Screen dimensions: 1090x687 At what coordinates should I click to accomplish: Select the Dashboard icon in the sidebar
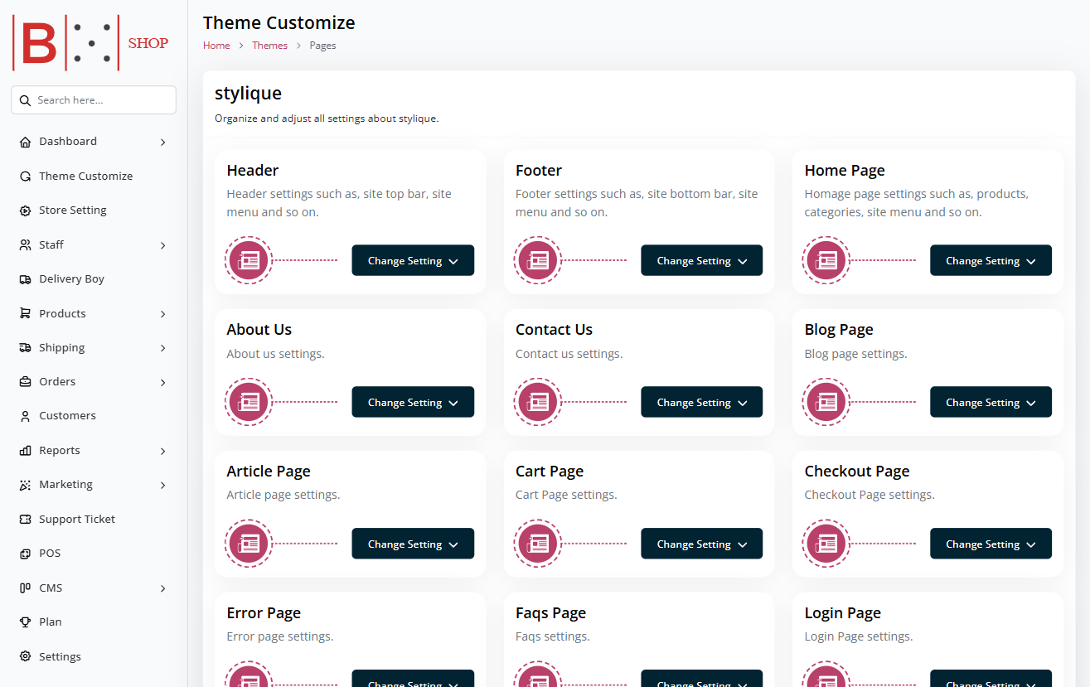pos(25,141)
